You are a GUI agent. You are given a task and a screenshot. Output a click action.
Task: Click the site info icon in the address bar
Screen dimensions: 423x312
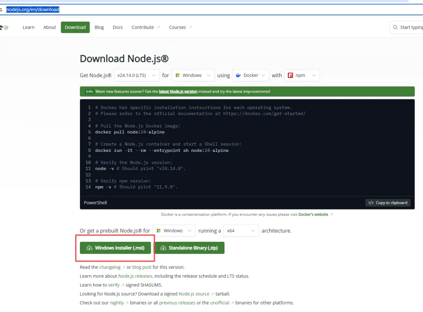[1, 10]
